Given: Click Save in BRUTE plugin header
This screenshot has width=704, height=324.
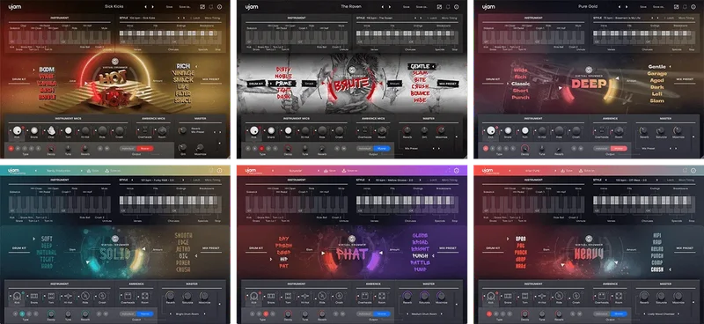Looking at the screenshot, I should [x=406, y=7].
